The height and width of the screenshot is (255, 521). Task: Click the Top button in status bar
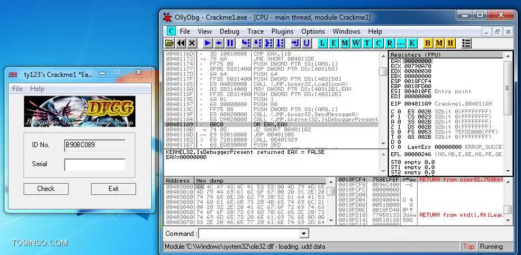(x=469, y=247)
